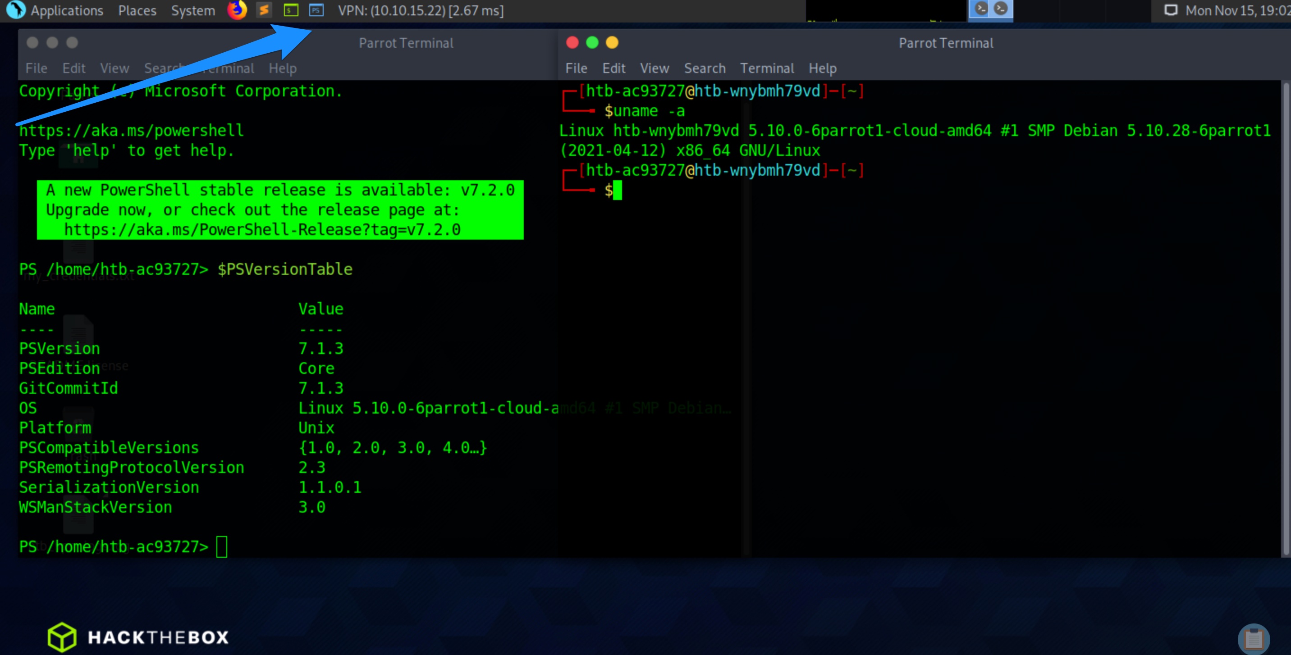1291x655 pixels.
Task: Click the PowerShell prompt input cursor
Action: [x=221, y=547]
